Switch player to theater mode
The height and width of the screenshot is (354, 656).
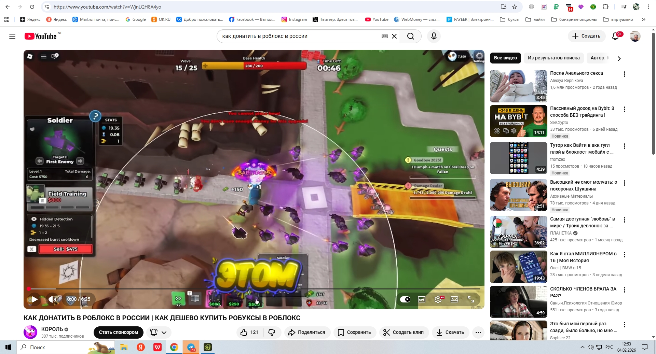454,299
